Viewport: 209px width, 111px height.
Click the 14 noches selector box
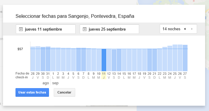coord(178,29)
